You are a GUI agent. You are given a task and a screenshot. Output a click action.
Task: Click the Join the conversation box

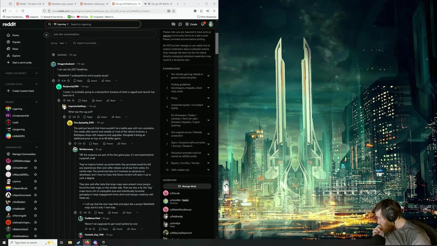[x=104, y=34]
